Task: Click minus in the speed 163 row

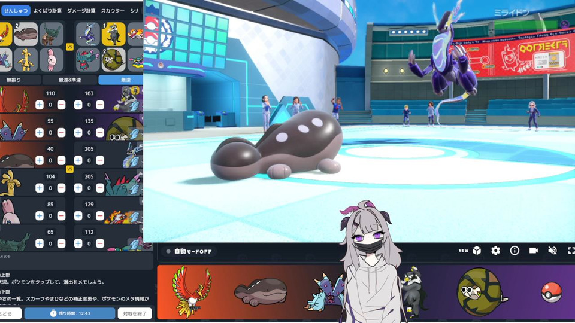Action: click(x=100, y=105)
